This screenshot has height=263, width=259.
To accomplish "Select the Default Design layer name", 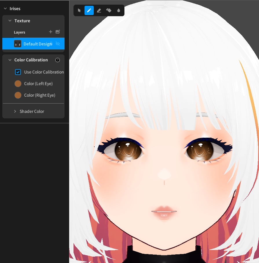I will [x=38, y=44].
